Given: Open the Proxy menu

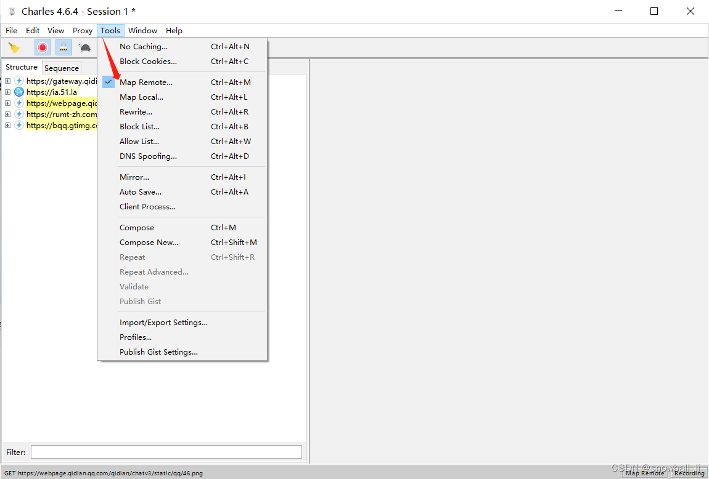Looking at the screenshot, I should coord(82,31).
